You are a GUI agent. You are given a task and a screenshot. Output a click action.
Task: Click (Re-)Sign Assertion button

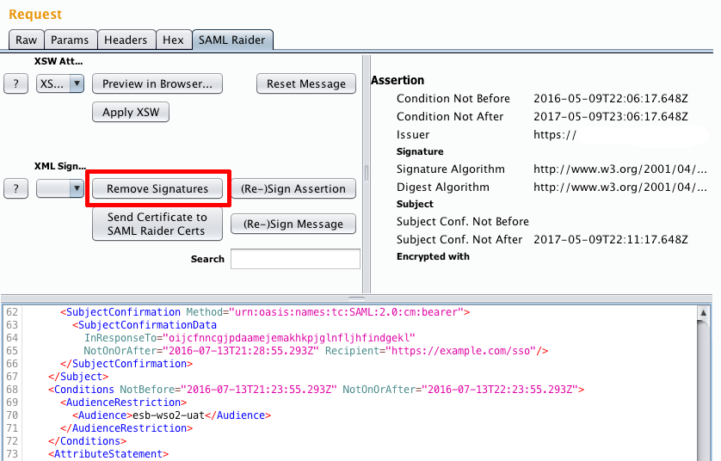click(293, 189)
